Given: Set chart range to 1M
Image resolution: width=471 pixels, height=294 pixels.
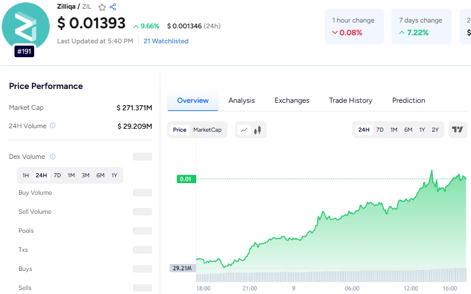Looking at the screenshot, I should (x=394, y=129).
